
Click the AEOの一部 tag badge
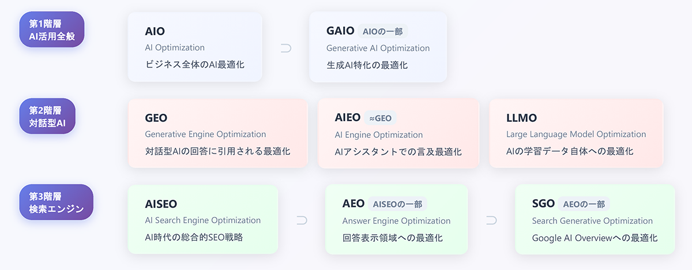click(584, 204)
